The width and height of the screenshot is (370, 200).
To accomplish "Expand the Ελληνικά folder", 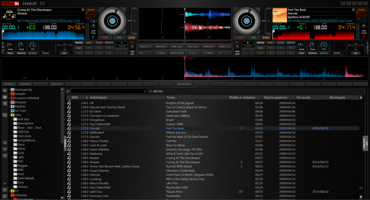I will click(x=9, y=195).
